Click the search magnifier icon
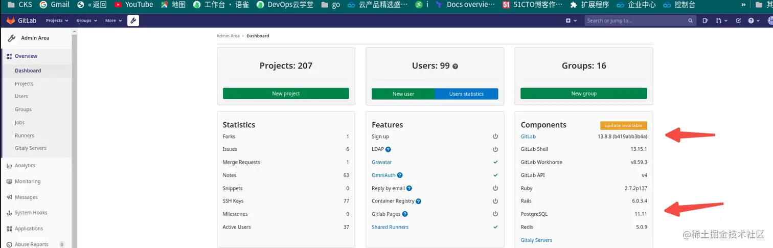The height and width of the screenshot is (248, 773). click(690, 20)
